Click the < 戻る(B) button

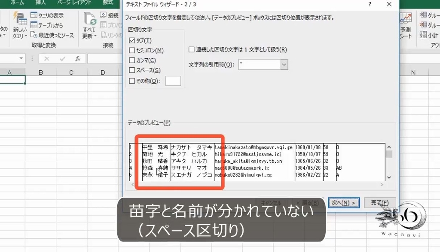click(308, 203)
